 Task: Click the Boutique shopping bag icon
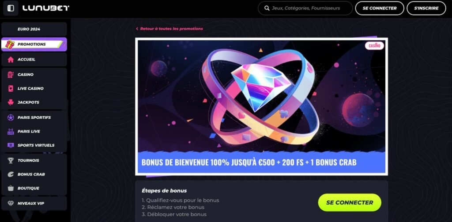pos(11,188)
